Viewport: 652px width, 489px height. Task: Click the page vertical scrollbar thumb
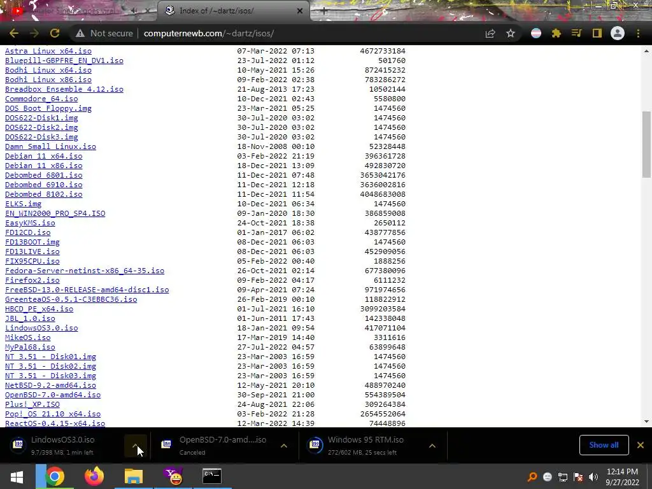[646, 144]
